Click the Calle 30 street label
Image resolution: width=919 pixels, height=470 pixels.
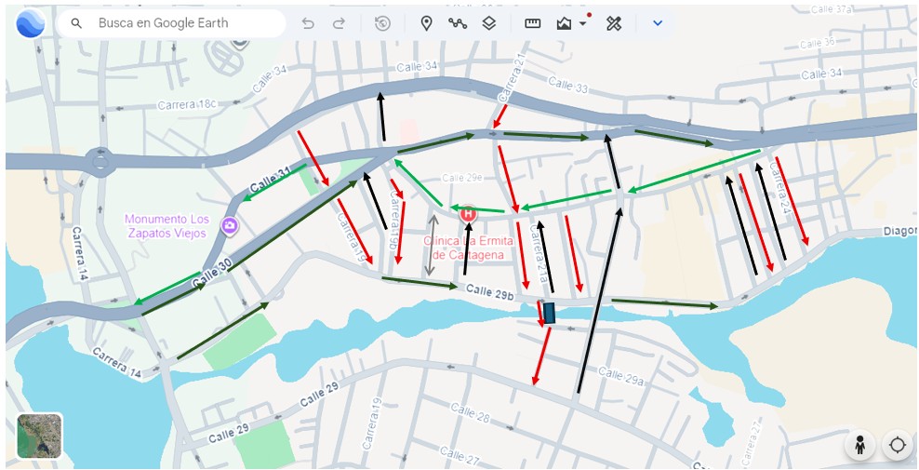(211, 273)
